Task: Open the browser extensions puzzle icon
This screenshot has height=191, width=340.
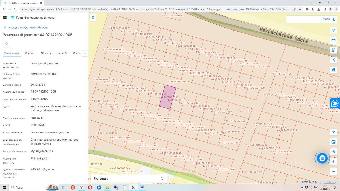Action: (x=307, y=9)
